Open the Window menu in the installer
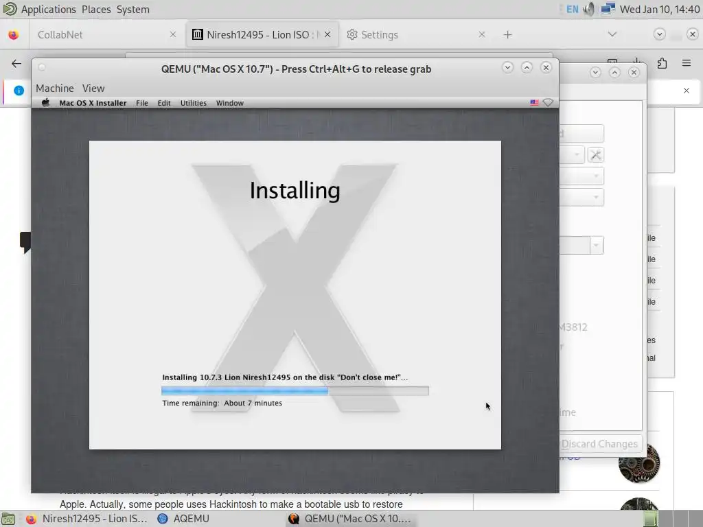The image size is (703, 527). pos(229,103)
